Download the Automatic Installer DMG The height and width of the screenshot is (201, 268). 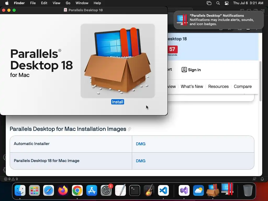click(141, 144)
